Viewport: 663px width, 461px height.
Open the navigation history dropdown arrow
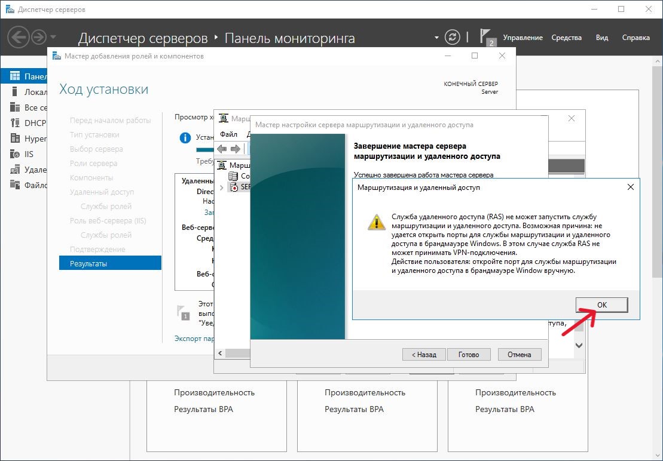(54, 38)
